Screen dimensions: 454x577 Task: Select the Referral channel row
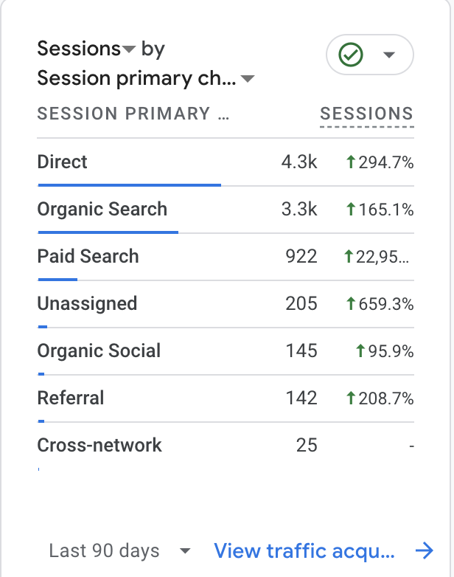click(x=71, y=398)
